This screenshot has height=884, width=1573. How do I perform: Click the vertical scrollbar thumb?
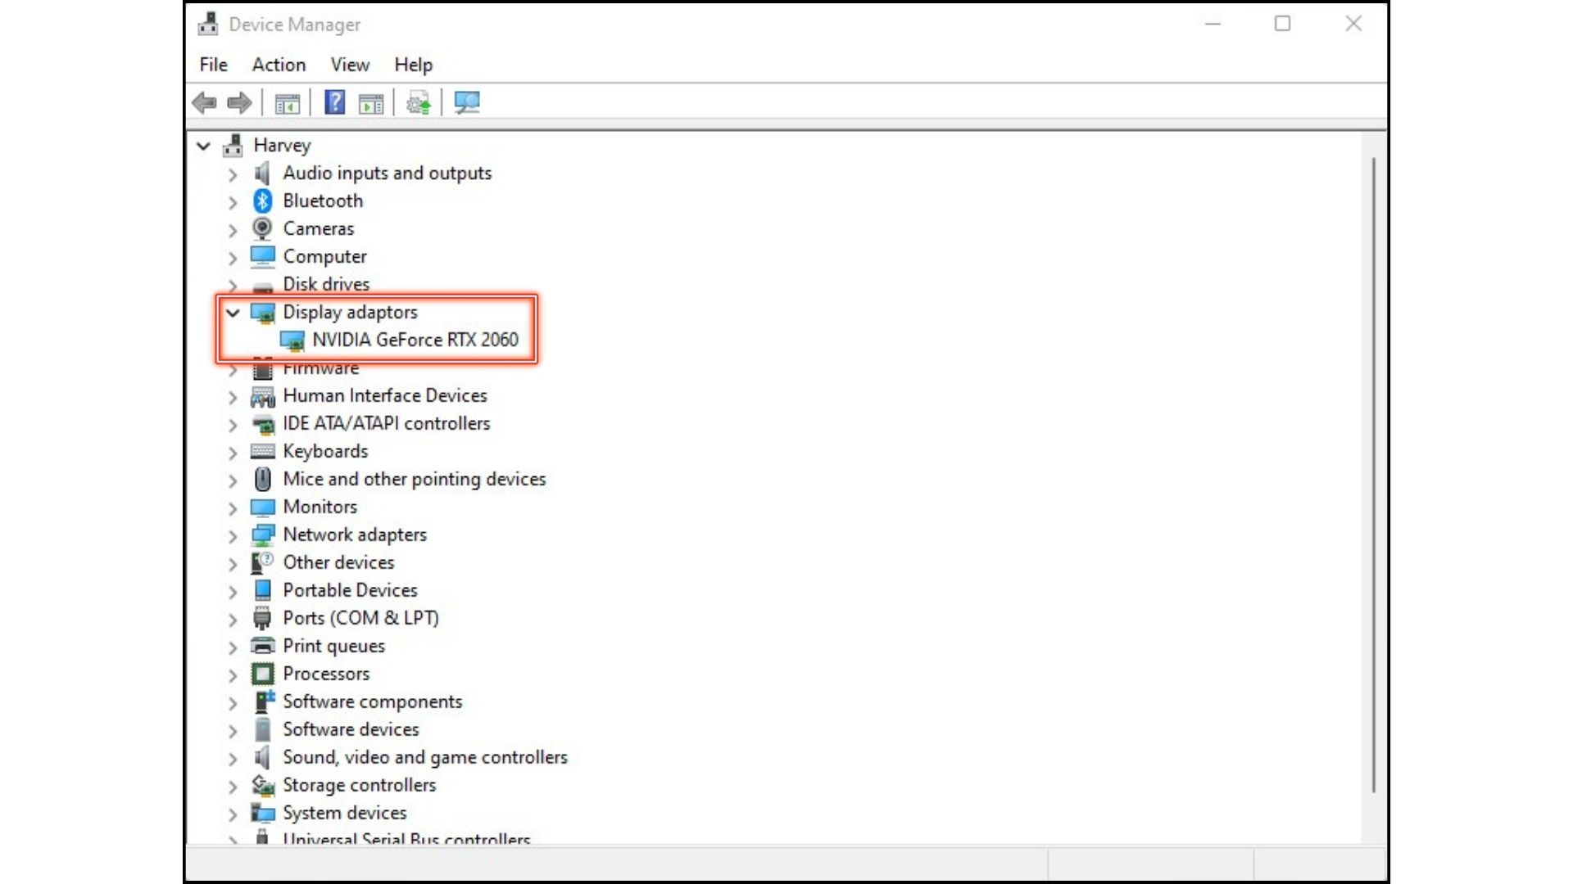coord(1374,476)
